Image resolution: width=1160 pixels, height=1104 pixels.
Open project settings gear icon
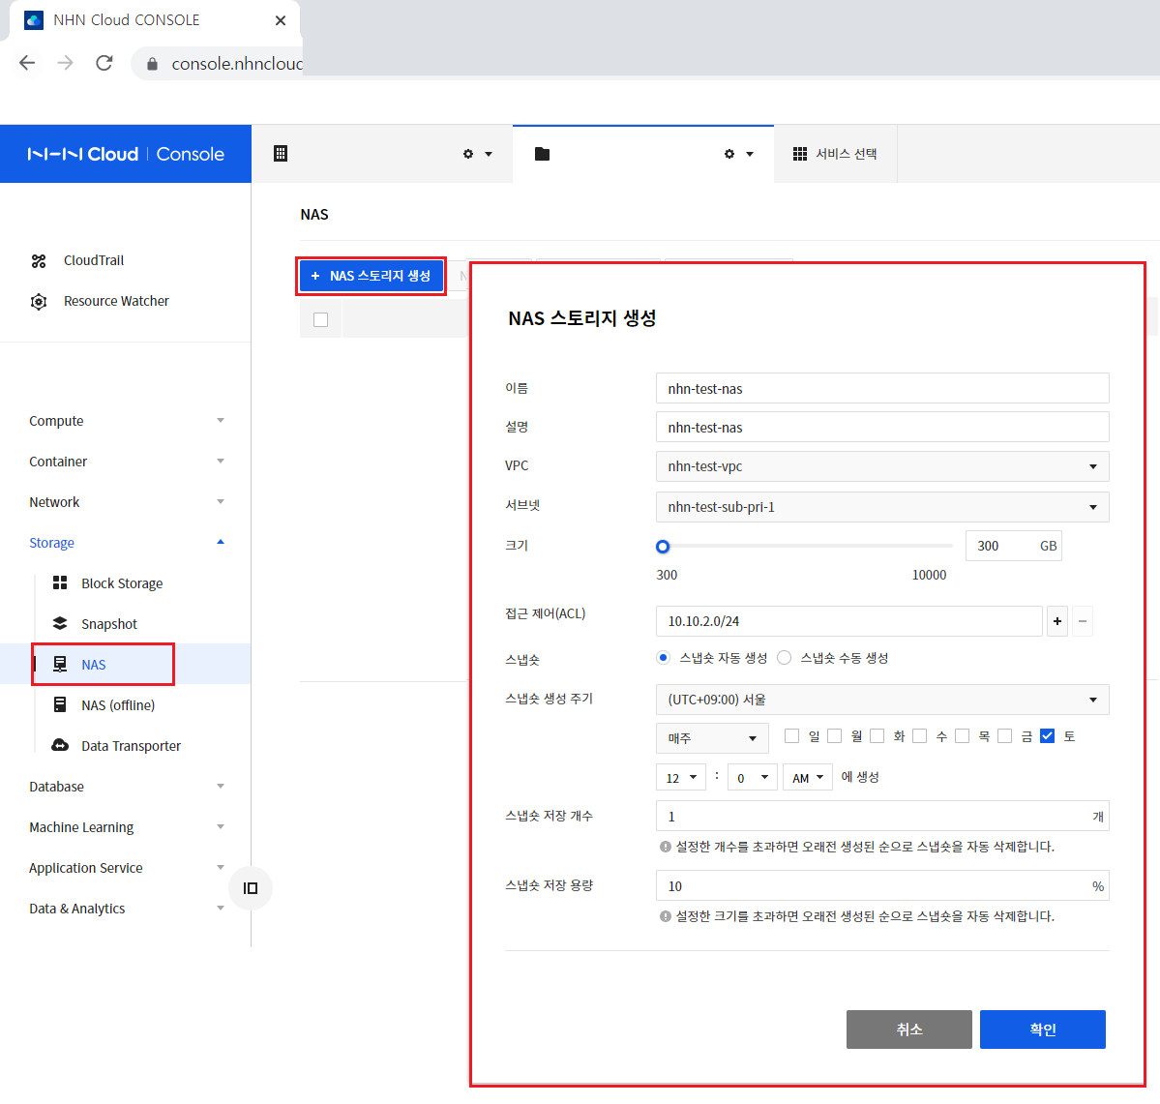[729, 154]
